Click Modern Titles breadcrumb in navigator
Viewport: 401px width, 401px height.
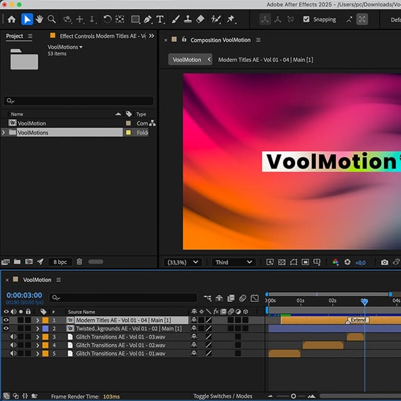(x=266, y=60)
